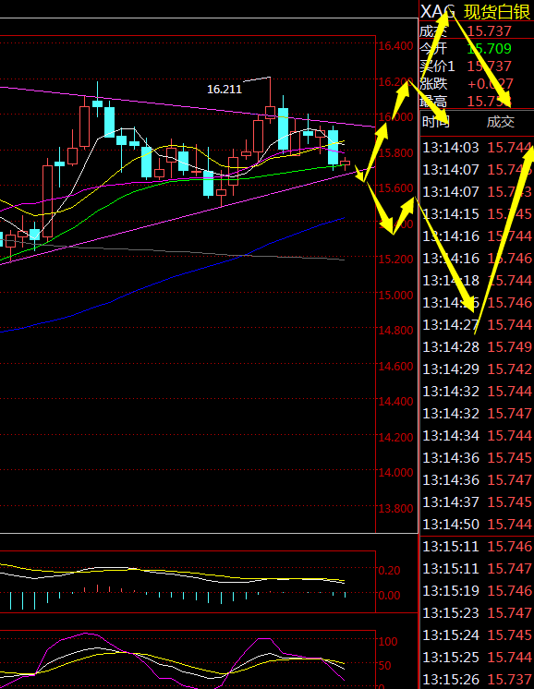Select the 成交 15.737 last price value
The image size is (534, 689).
pos(489,31)
